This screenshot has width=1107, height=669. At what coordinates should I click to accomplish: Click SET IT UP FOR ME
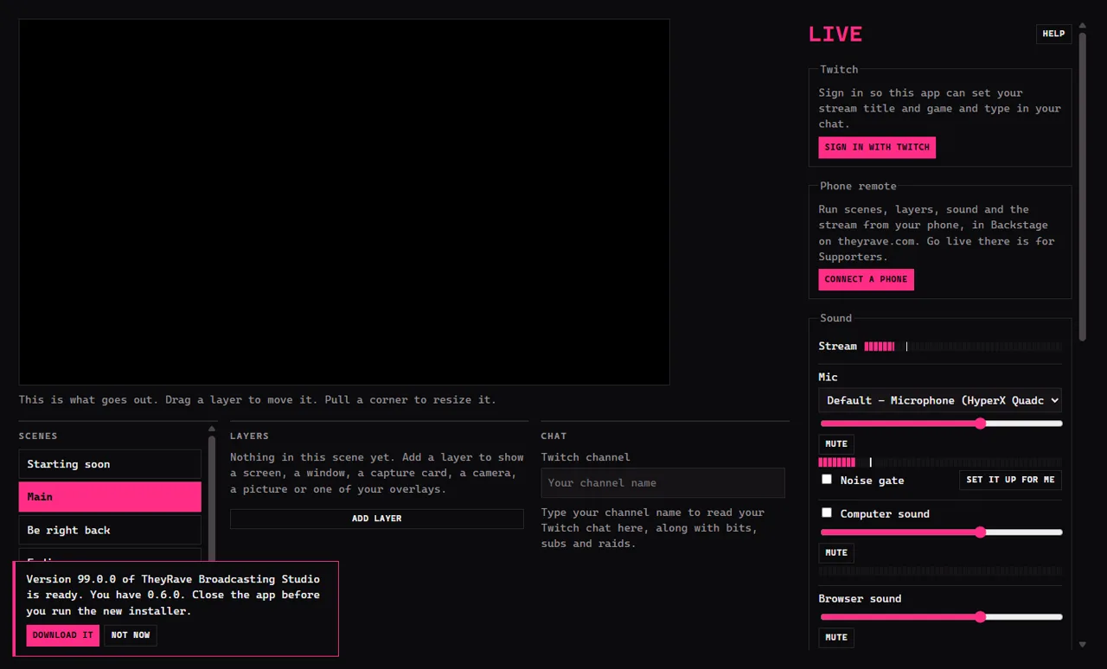(x=1010, y=480)
